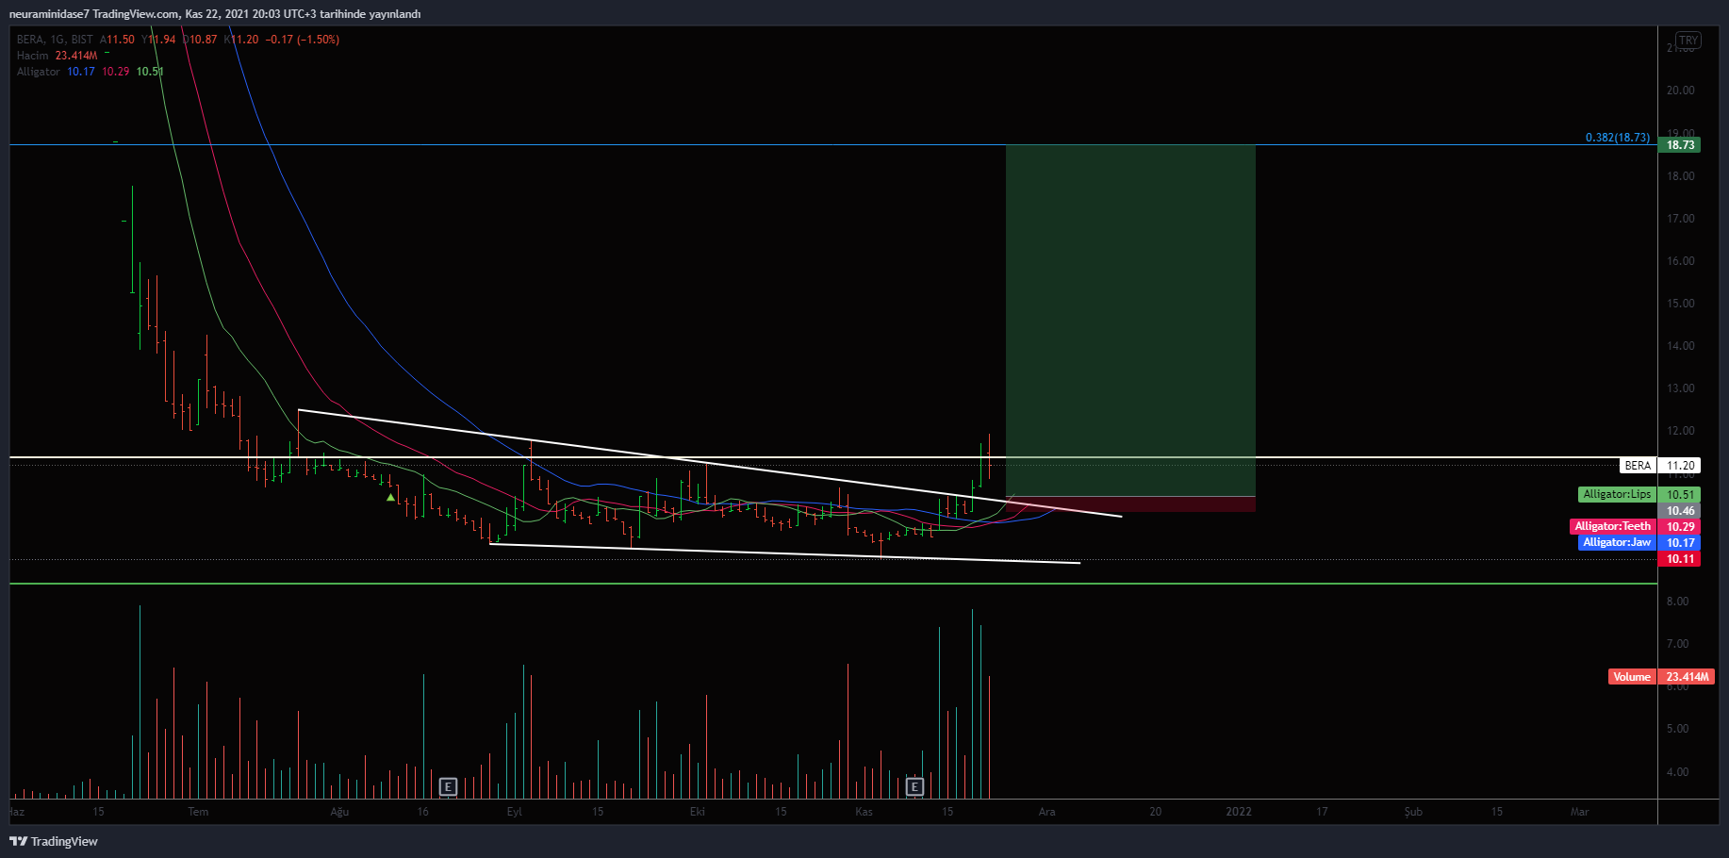The width and height of the screenshot is (1729, 858).
Task: Click the Tem month label on time axis
Action: (198, 812)
